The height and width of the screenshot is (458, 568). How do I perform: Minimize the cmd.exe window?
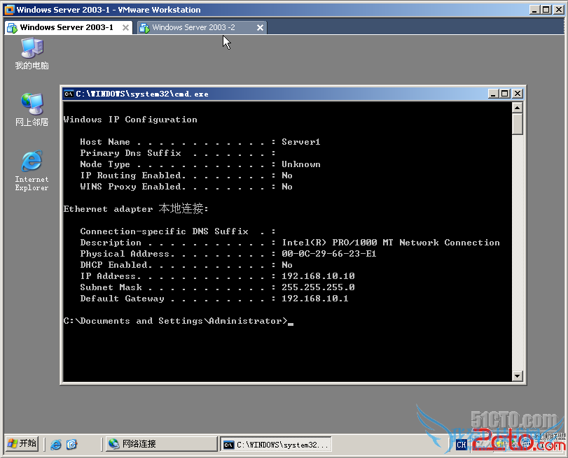click(x=492, y=94)
